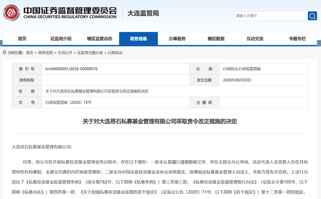The width and height of the screenshot is (321, 199).
Task: Click the date 2026年08月03日
Action: pyautogui.click(x=237, y=80)
